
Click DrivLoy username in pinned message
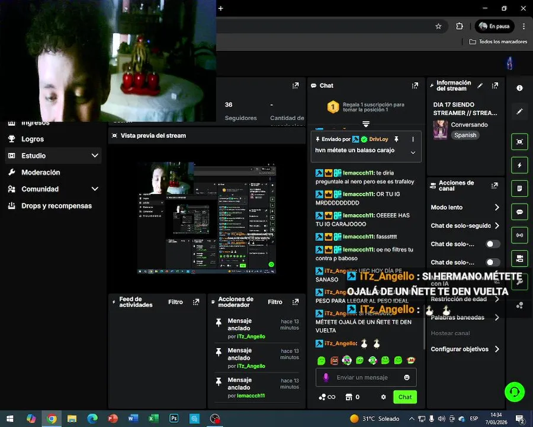[x=378, y=139]
